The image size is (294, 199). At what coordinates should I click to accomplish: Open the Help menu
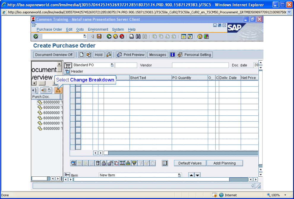pos(132,29)
